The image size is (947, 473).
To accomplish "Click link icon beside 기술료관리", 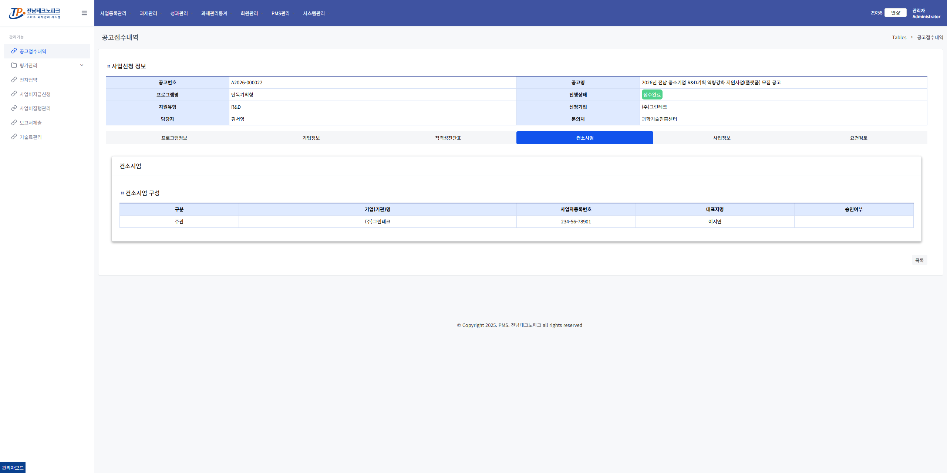I will [x=14, y=137].
